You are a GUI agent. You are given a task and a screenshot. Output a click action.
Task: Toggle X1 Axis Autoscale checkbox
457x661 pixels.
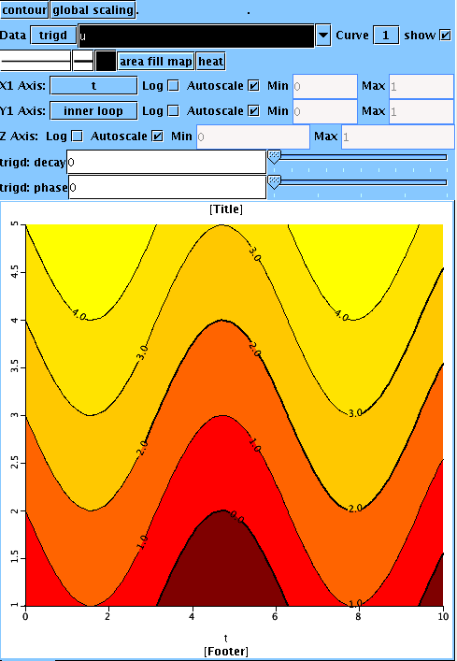(x=253, y=86)
